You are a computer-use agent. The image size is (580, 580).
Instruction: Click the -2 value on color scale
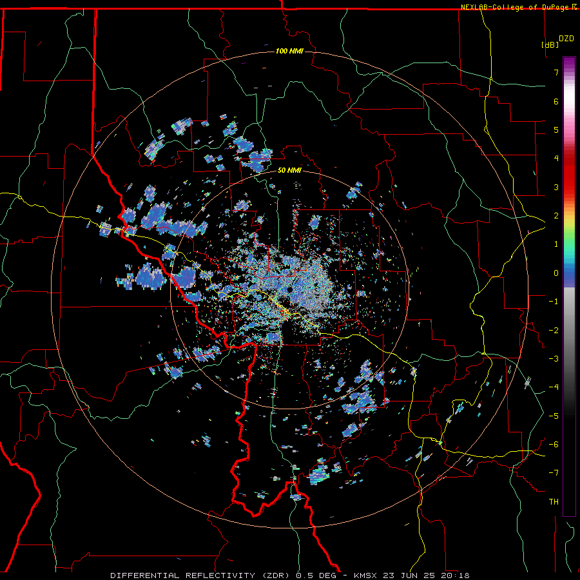click(x=554, y=331)
